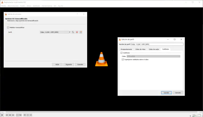Show extended settings equalizer icon
This screenshot has height=117, width=203.
tap(20, 115)
